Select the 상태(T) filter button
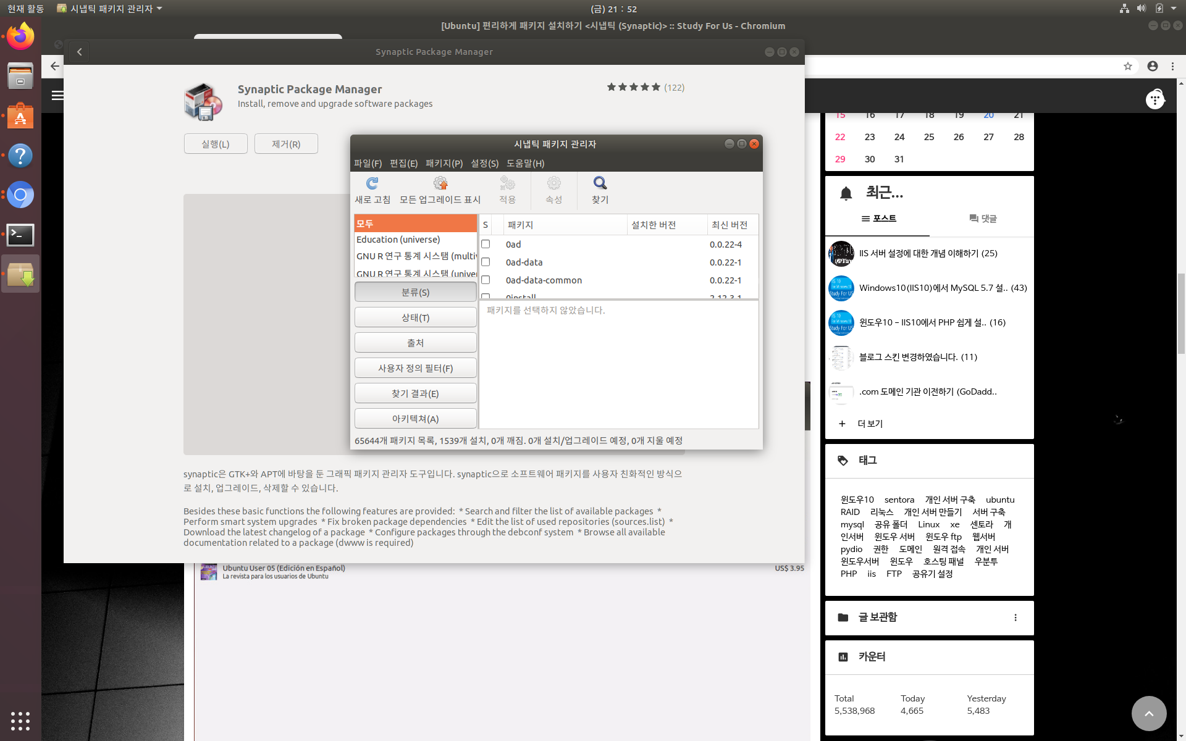 click(415, 317)
